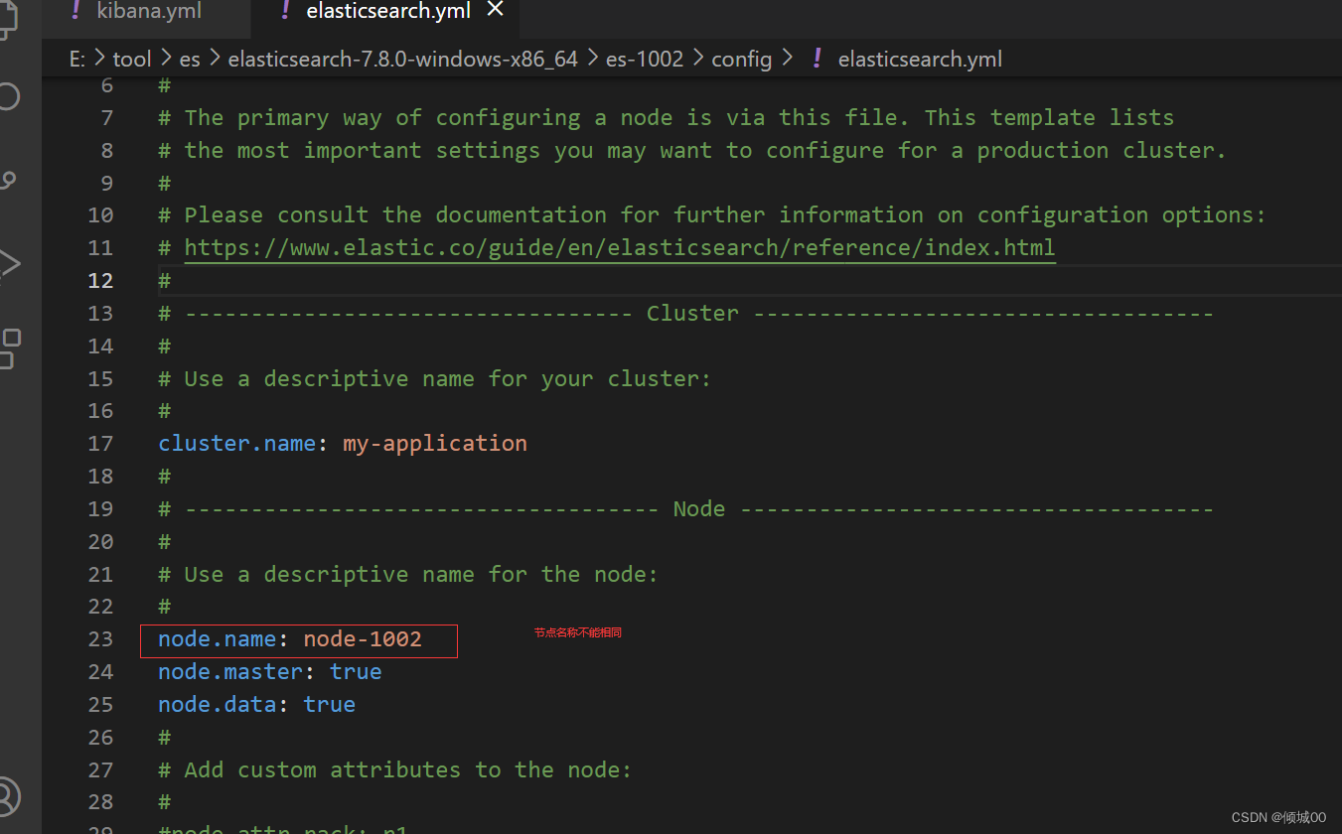Open the es folder breadcrumb
The image size is (1342, 834).
190,60
